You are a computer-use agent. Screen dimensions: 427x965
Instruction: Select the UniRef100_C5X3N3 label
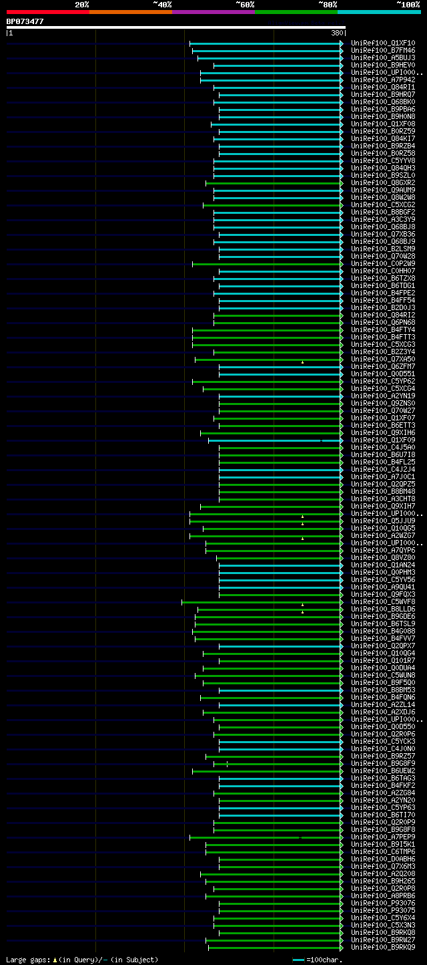pyautogui.click(x=383, y=926)
